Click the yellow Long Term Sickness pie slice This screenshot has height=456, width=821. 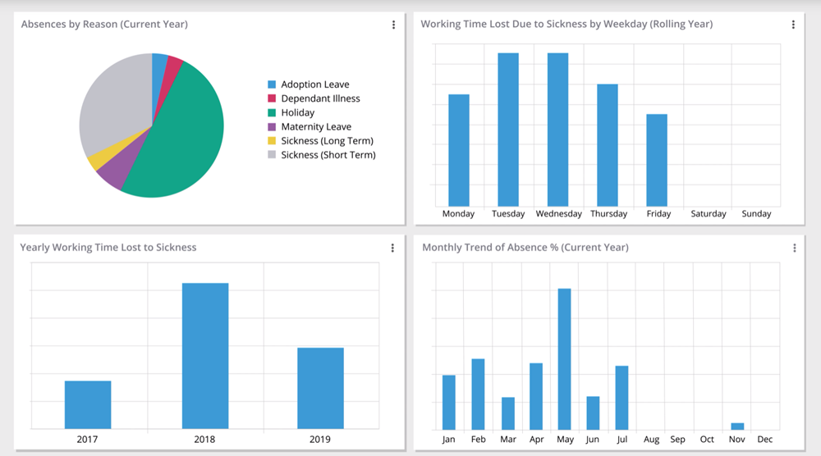pyautogui.click(x=100, y=157)
